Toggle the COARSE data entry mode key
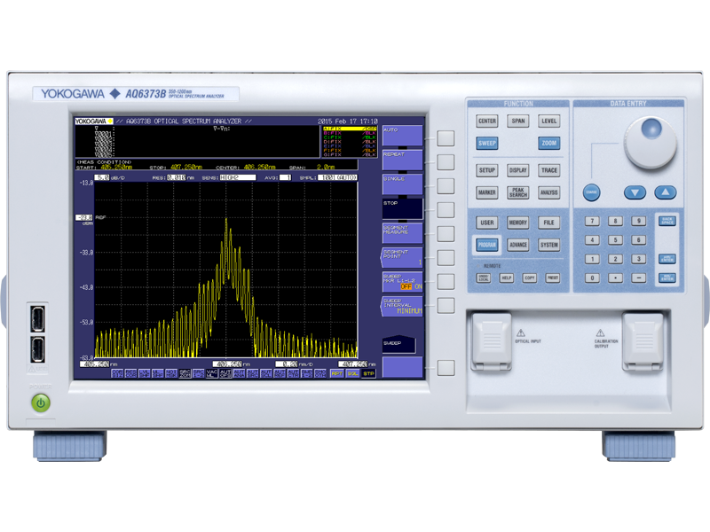 [592, 192]
